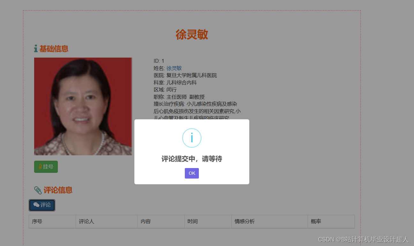The width and height of the screenshot is (414, 246).
Task: Click the 时间 column header
Action: [193, 221]
